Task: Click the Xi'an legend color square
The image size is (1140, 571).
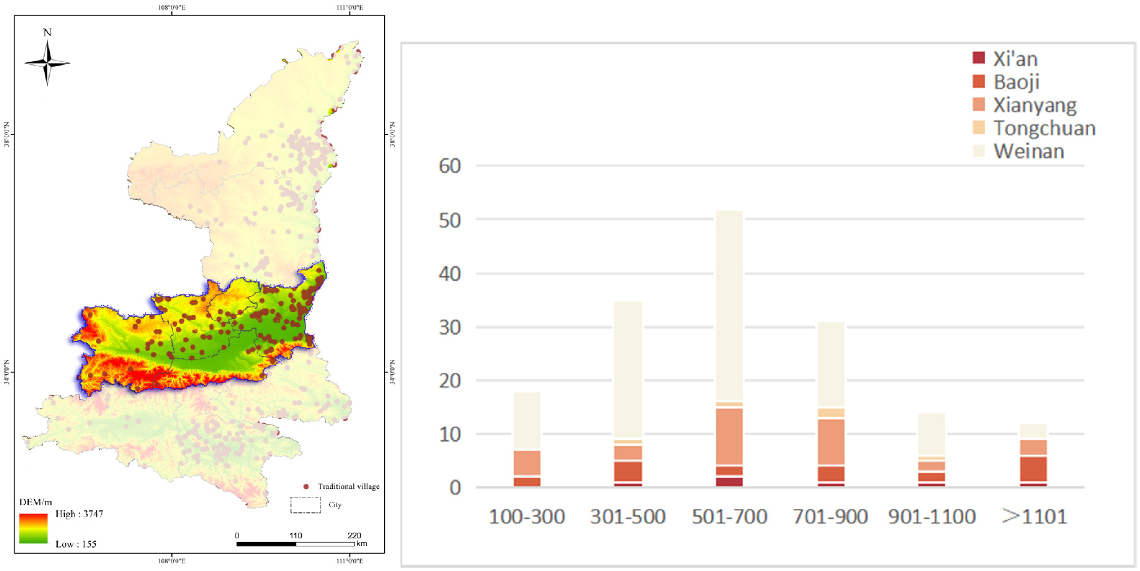Action: pyautogui.click(x=978, y=57)
